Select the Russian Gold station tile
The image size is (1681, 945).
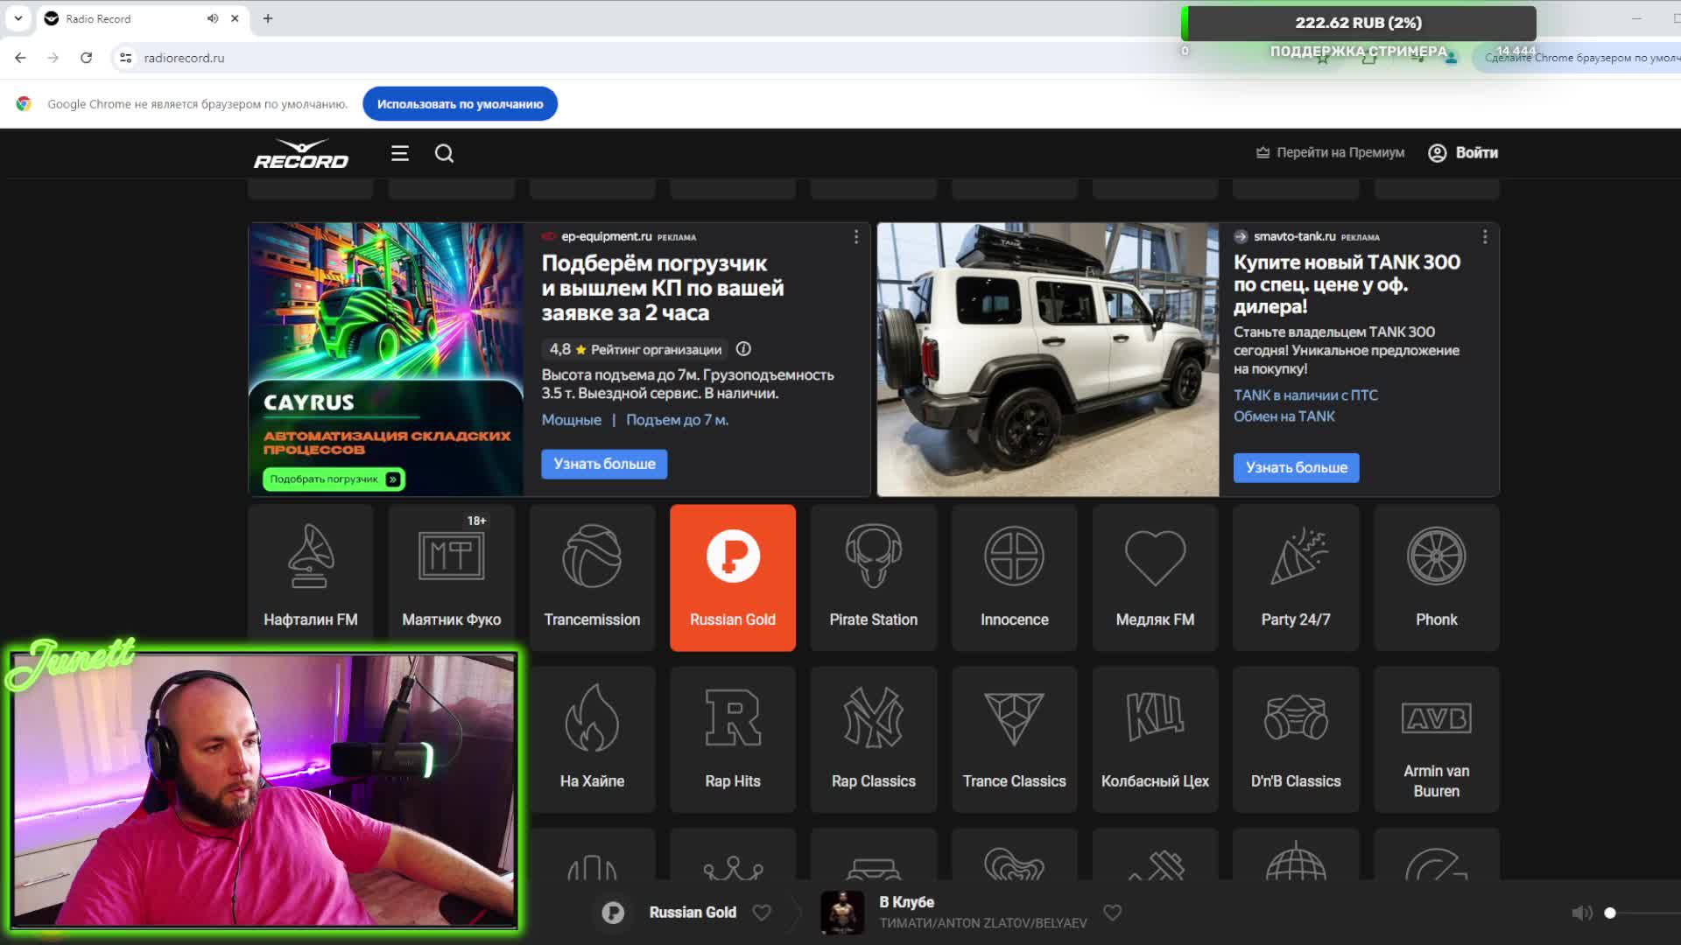(x=733, y=577)
